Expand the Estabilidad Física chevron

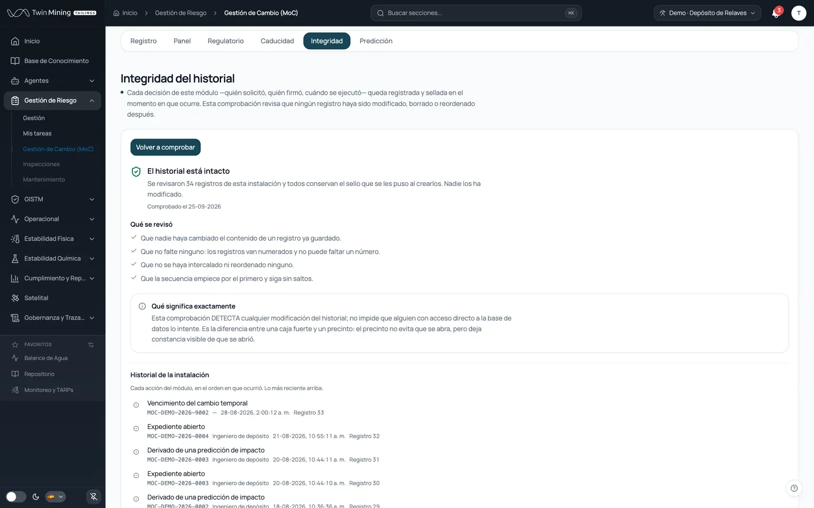pos(92,239)
